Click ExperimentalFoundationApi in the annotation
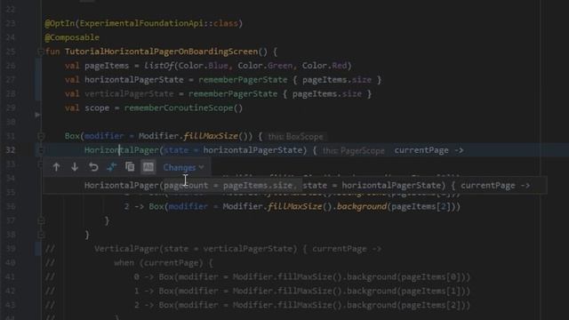569x320 pixels. [x=141, y=24]
